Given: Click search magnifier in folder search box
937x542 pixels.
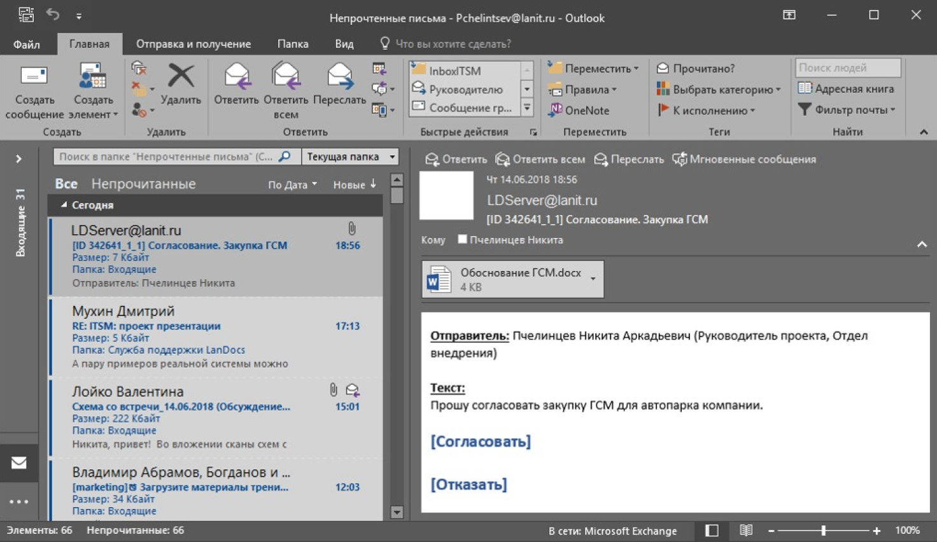Looking at the screenshot, I should [285, 156].
